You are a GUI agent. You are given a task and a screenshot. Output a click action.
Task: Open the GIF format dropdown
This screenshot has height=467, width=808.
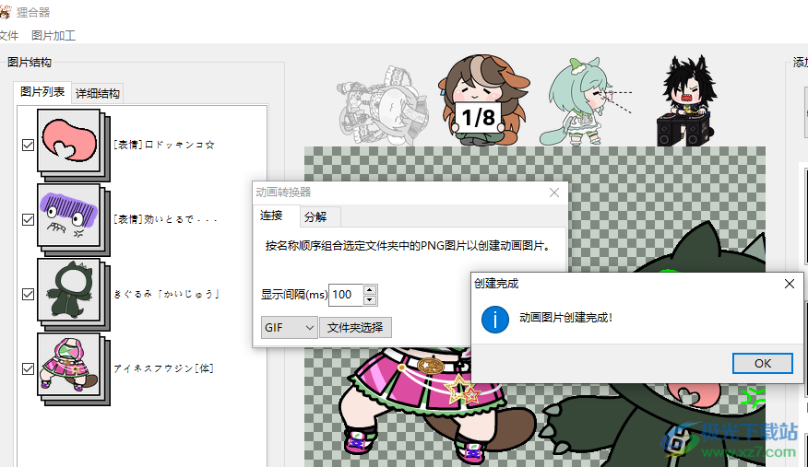(289, 328)
